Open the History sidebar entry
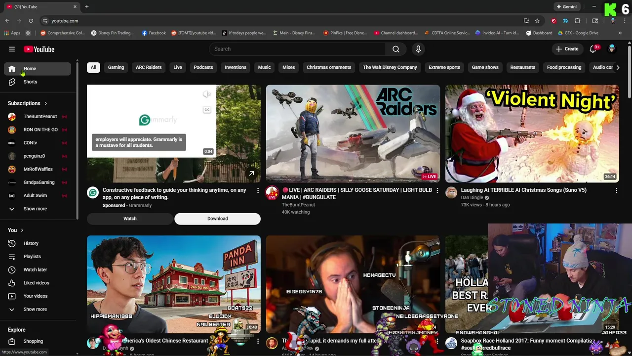This screenshot has height=356, width=632. pos(38,243)
